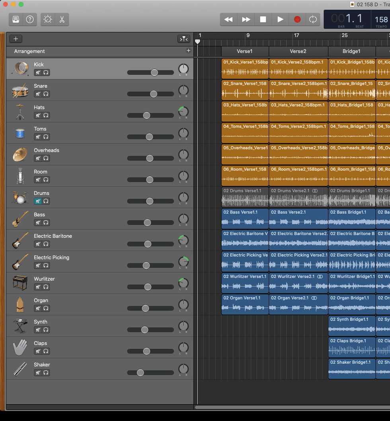390x421 pixels.
Task: Open the Editors scissors icon
Action: tap(62, 19)
